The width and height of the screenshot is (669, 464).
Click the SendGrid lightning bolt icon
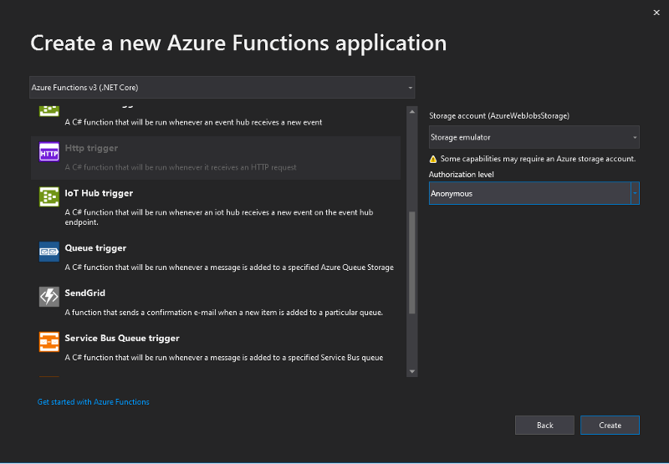pos(49,297)
